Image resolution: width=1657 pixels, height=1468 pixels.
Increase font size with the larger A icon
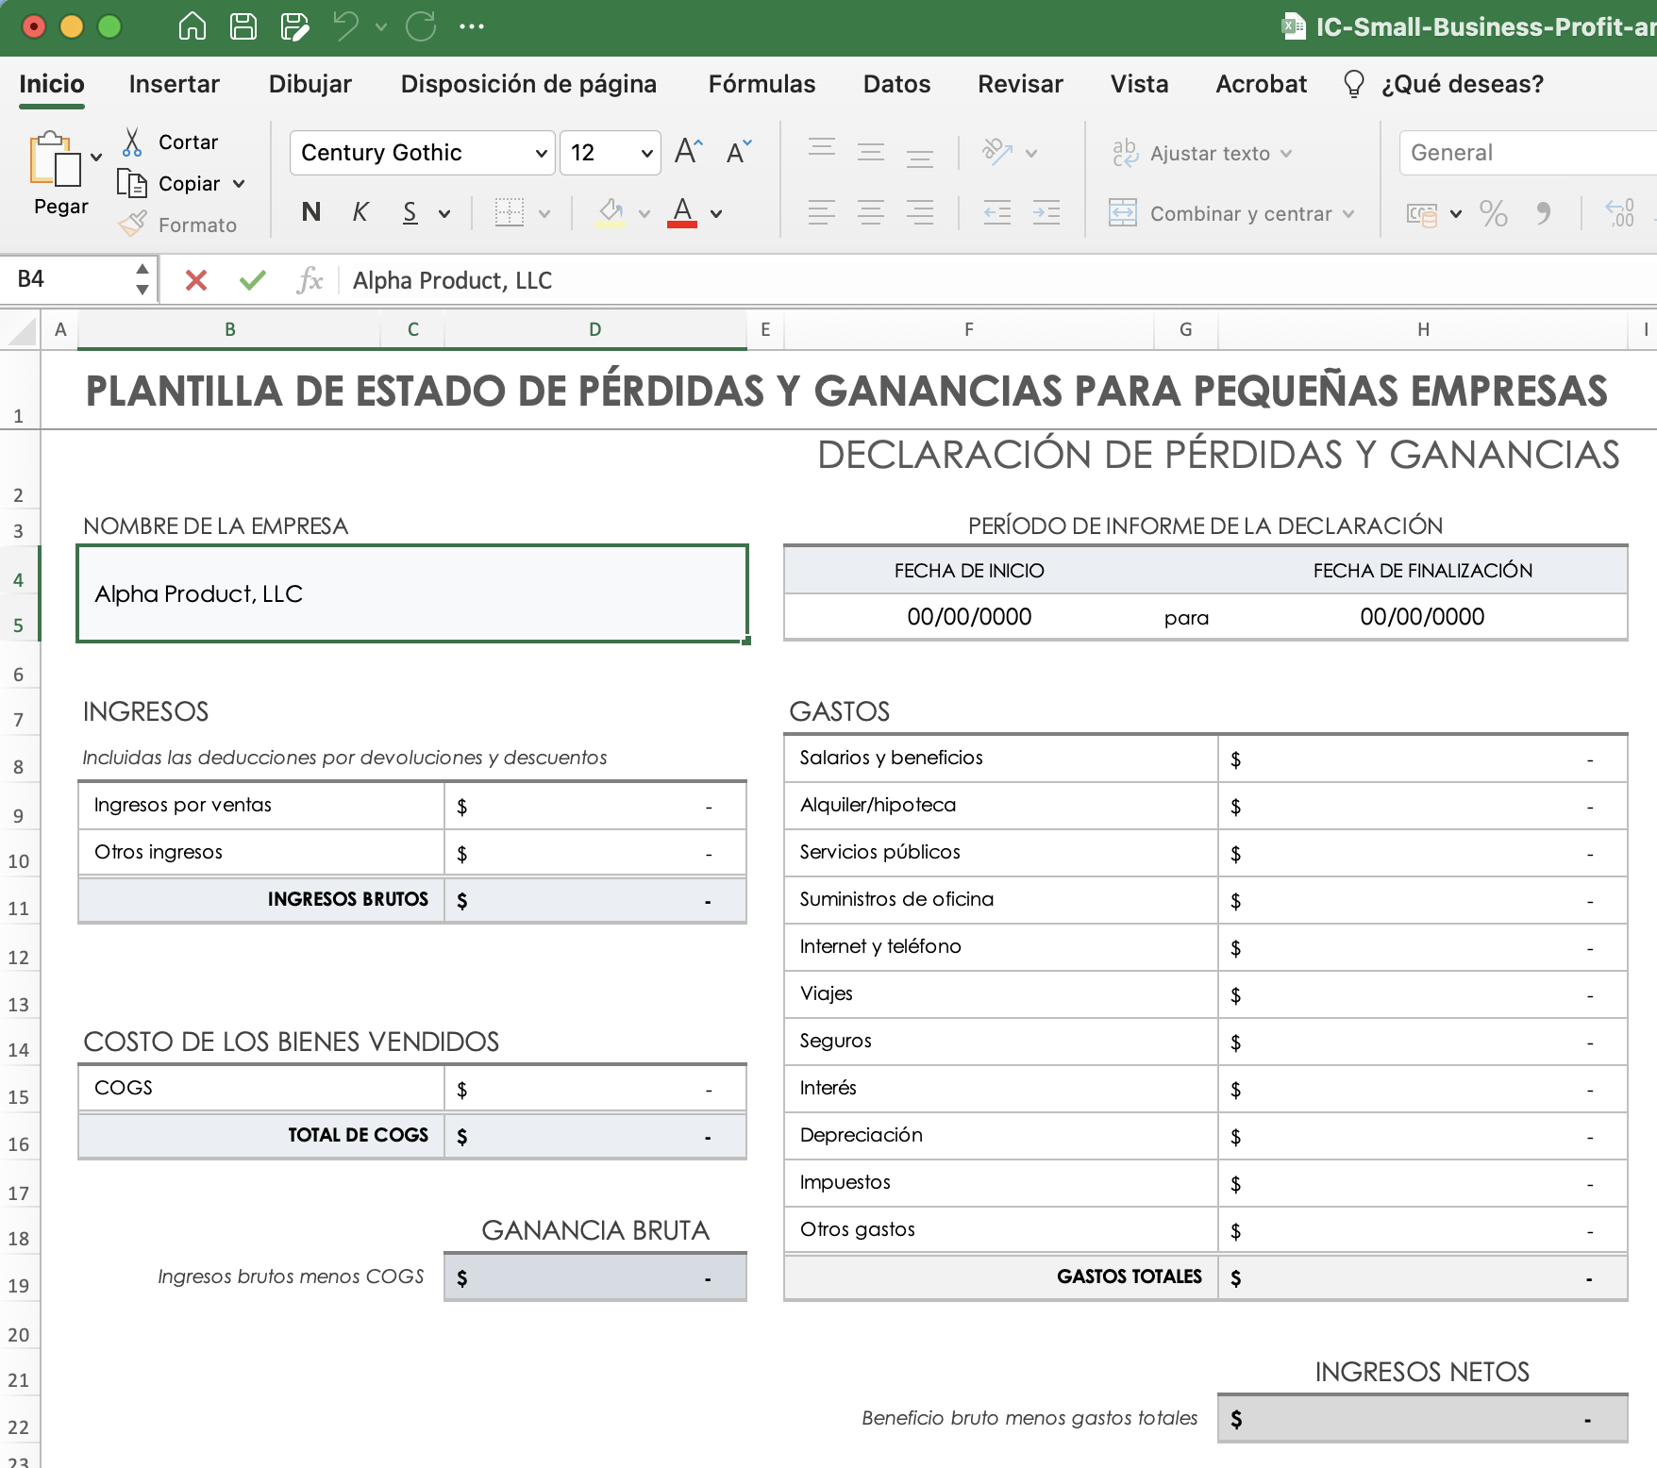[x=689, y=152]
